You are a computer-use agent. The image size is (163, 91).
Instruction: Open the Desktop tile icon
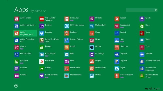pyautogui.click(x=42, y=26)
